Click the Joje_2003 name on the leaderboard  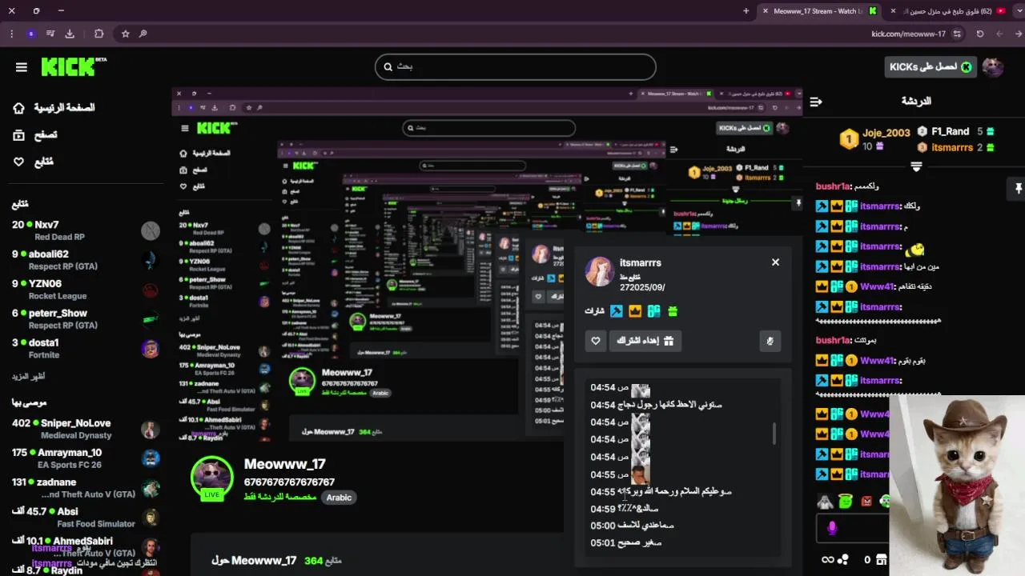click(886, 133)
